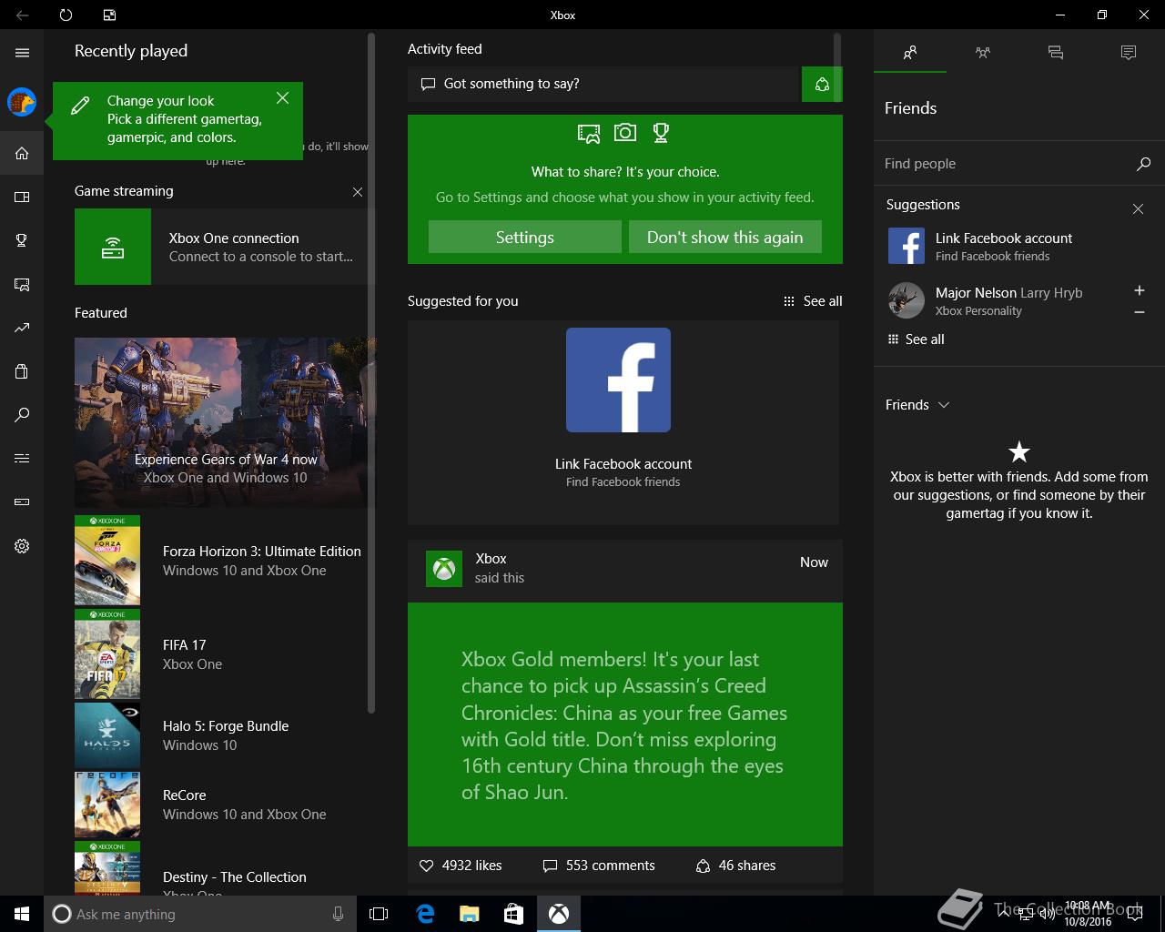Image resolution: width=1165 pixels, height=932 pixels.
Task: Open the hamburger menu in the sidebar
Action: click(x=22, y=53)
